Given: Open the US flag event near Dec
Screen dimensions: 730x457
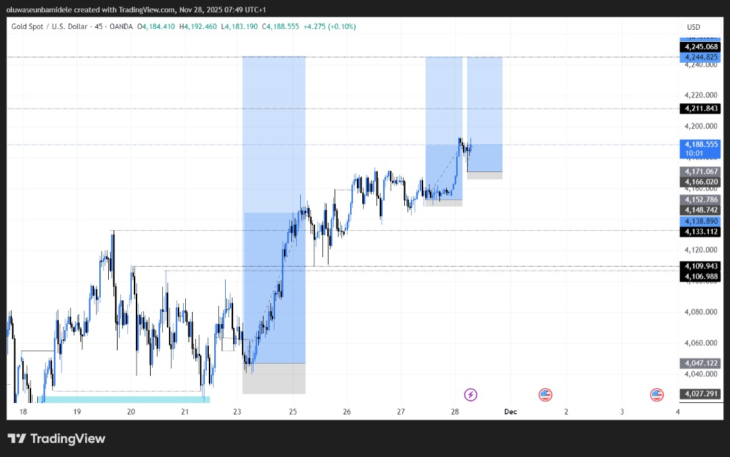Looking at the screenshot, I should pos(545,395).
